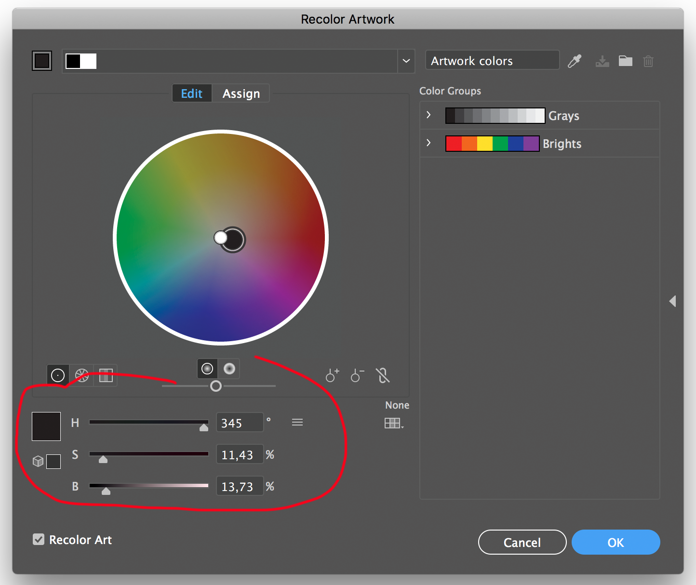696x585 pixels.
Task: Click the Artwork colors name field
Action: pos(492,61)
